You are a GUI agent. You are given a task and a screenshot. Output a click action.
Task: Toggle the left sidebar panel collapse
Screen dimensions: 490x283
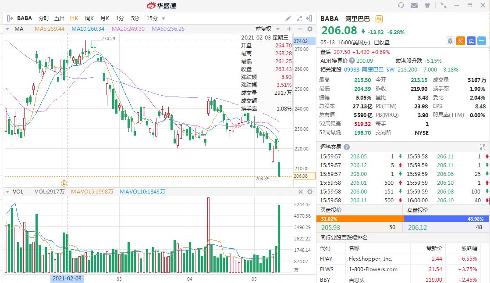(x=10, y=18)
